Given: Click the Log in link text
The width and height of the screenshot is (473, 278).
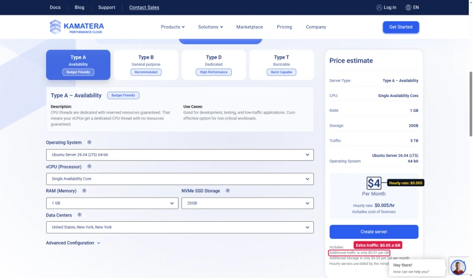Looking at the screenshot, I should [390, 8].
